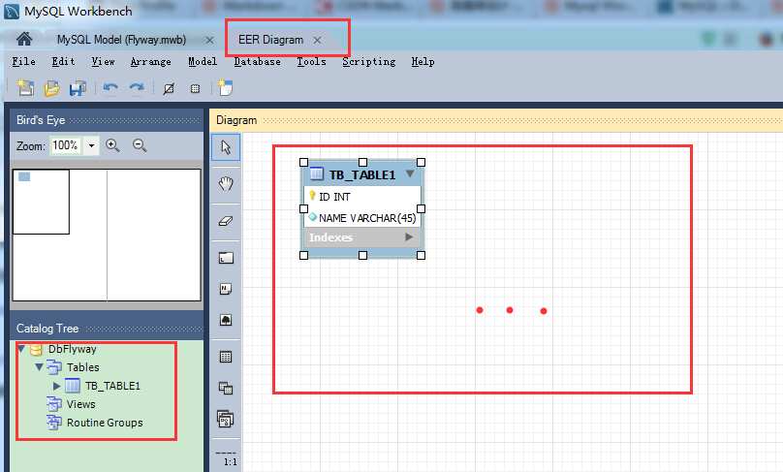
Task: Open the Scripting menu
Action: click(x=369, y=61)
